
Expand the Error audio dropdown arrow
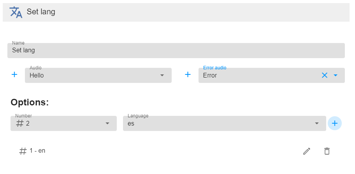336,75
